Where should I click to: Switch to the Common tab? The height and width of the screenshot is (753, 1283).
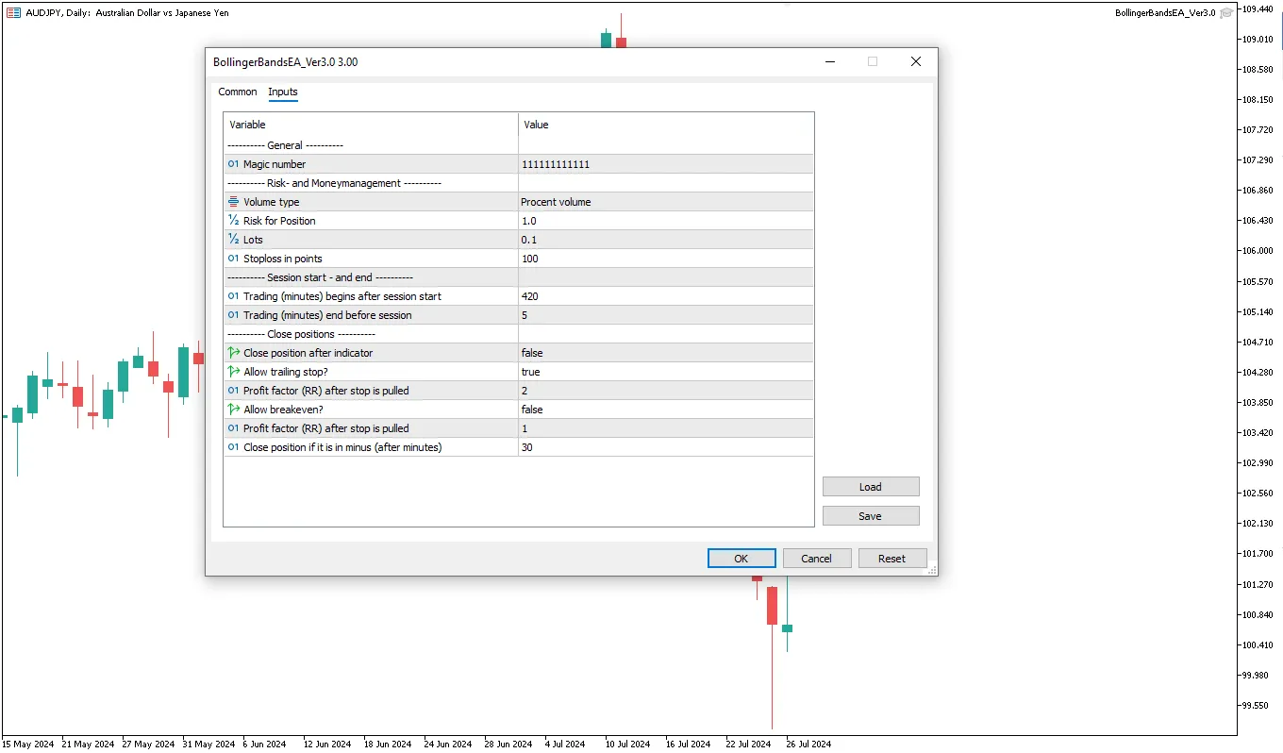click(x=238, y=92)
